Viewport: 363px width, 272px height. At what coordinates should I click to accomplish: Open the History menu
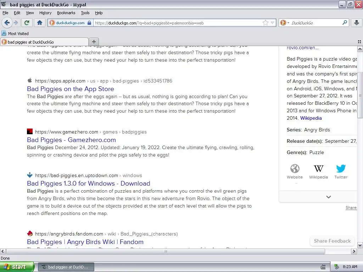(x=45, y=13)
